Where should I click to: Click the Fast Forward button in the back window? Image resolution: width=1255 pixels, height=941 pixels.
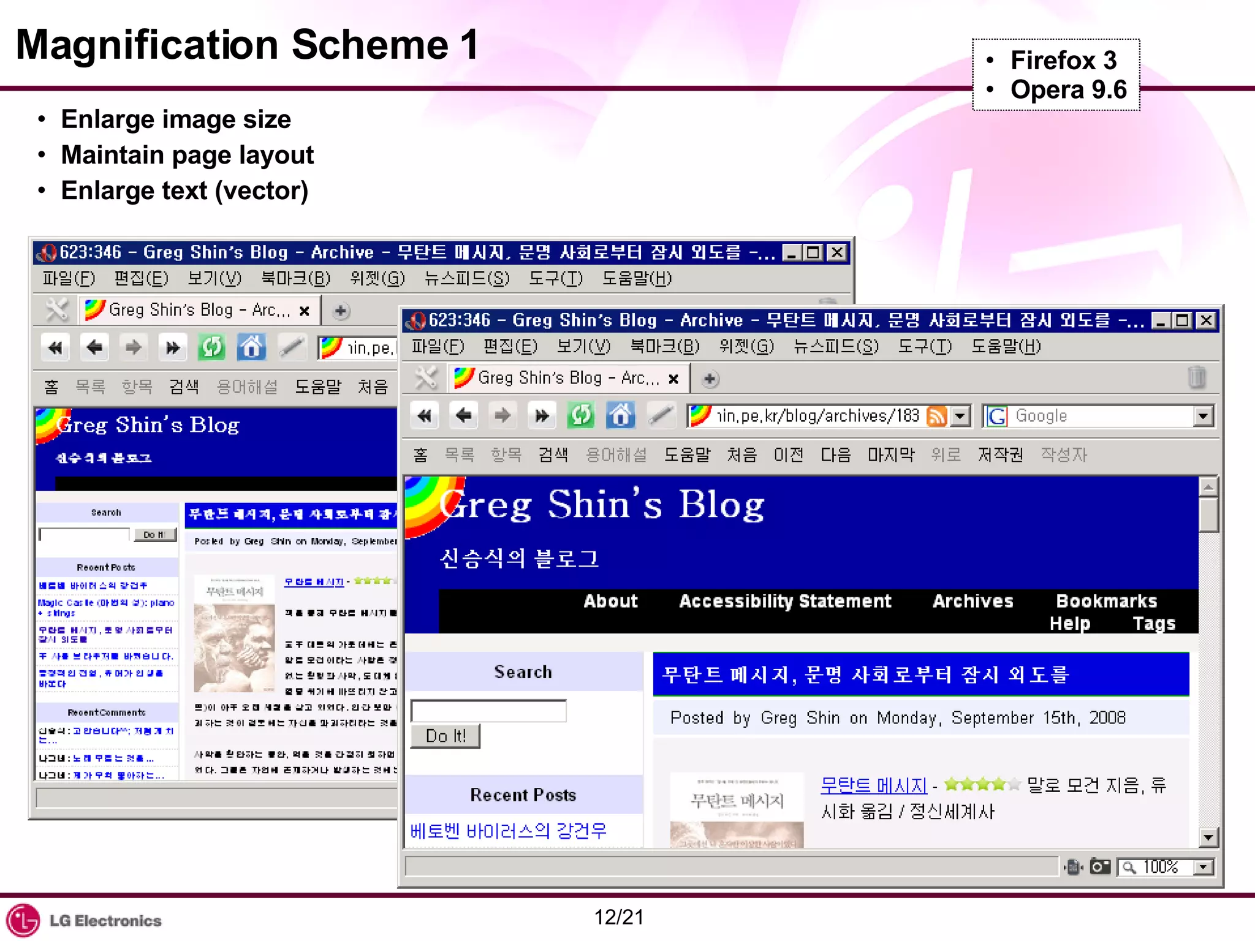[173, 348]
